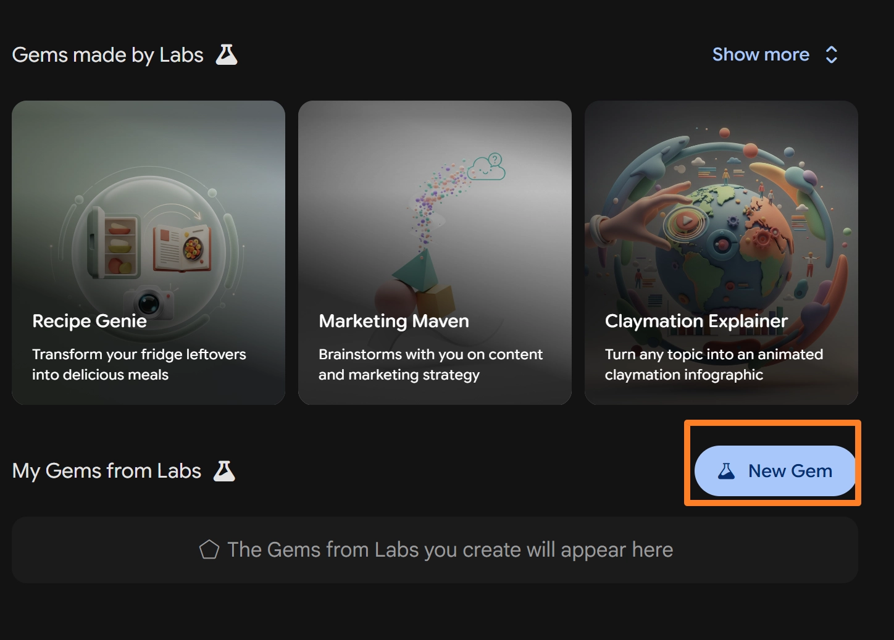This screenshot has width=894, height=640.
Task: Expand the list with the Show more chevron arrows
Action: click(832, 55)
